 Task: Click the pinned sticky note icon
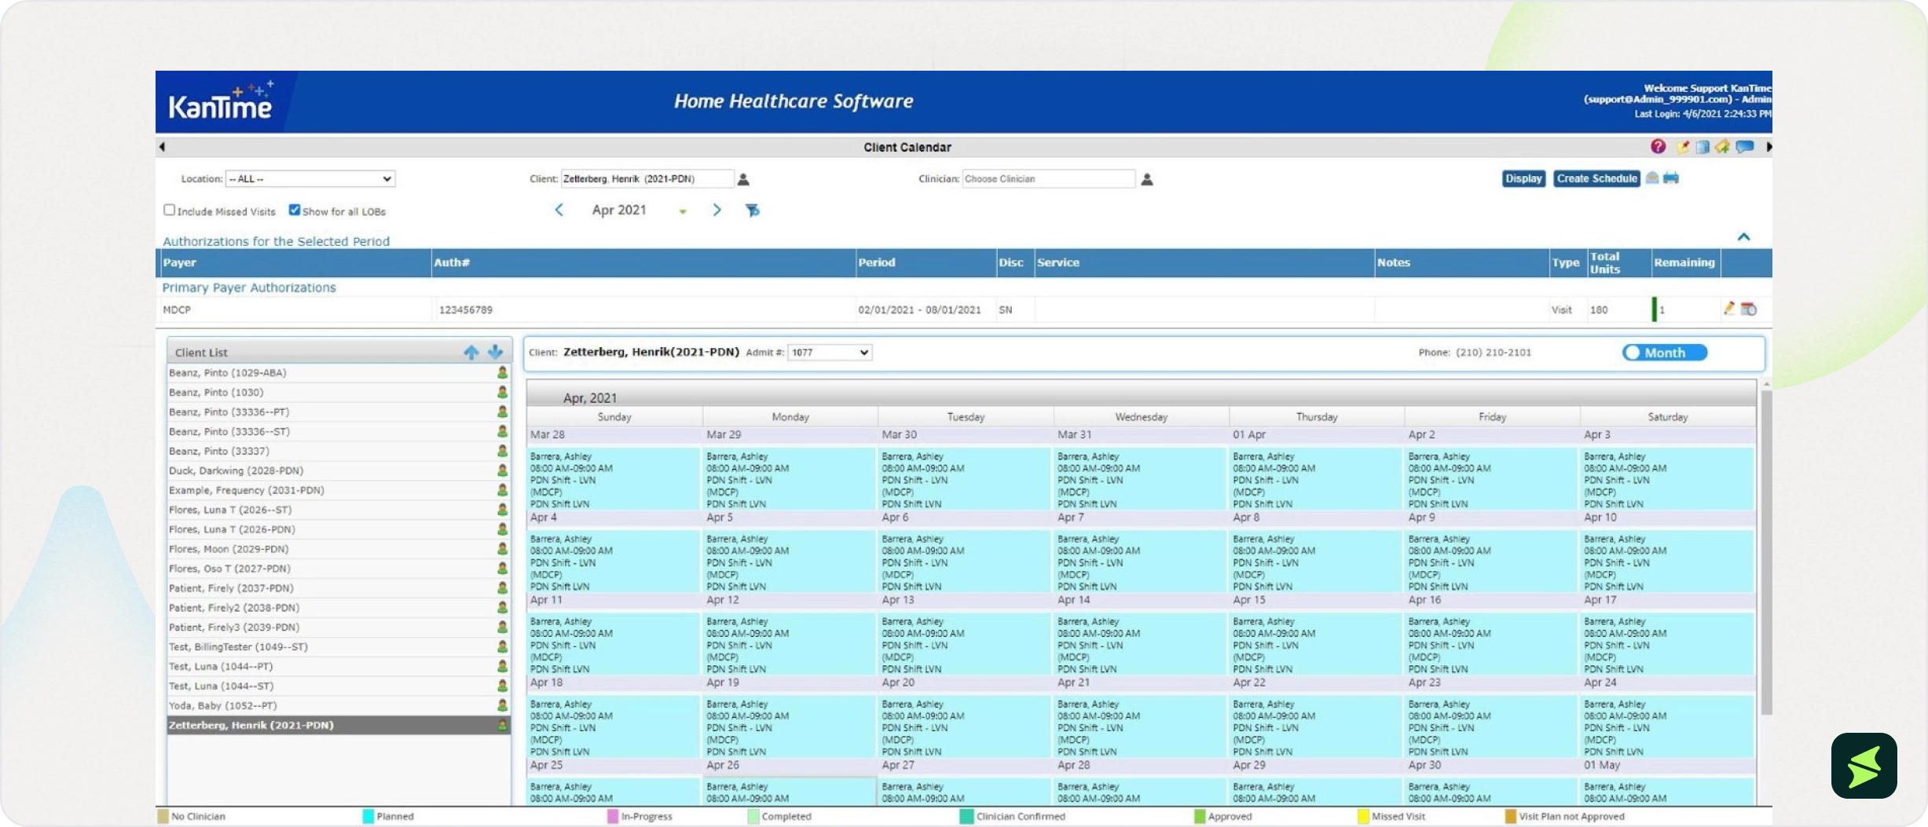[x=1682, y=147]
